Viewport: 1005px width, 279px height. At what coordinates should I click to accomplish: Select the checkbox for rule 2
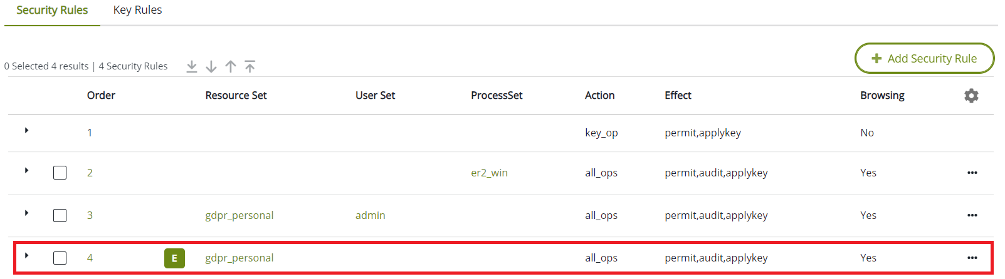tap(60, 173)
